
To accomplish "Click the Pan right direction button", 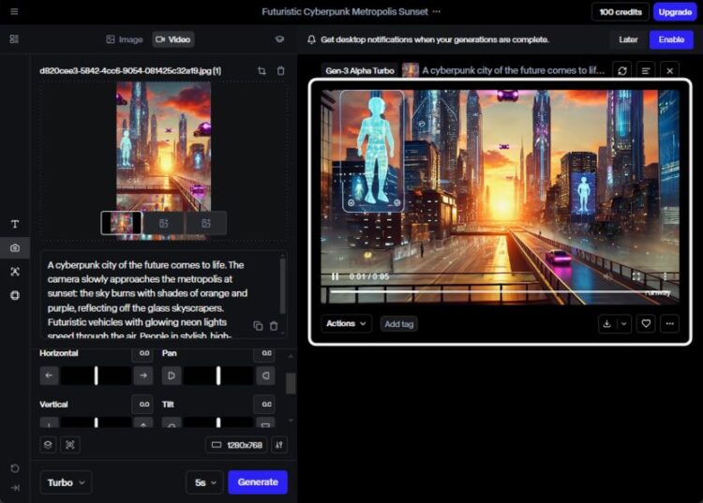I will pos(266,376).
